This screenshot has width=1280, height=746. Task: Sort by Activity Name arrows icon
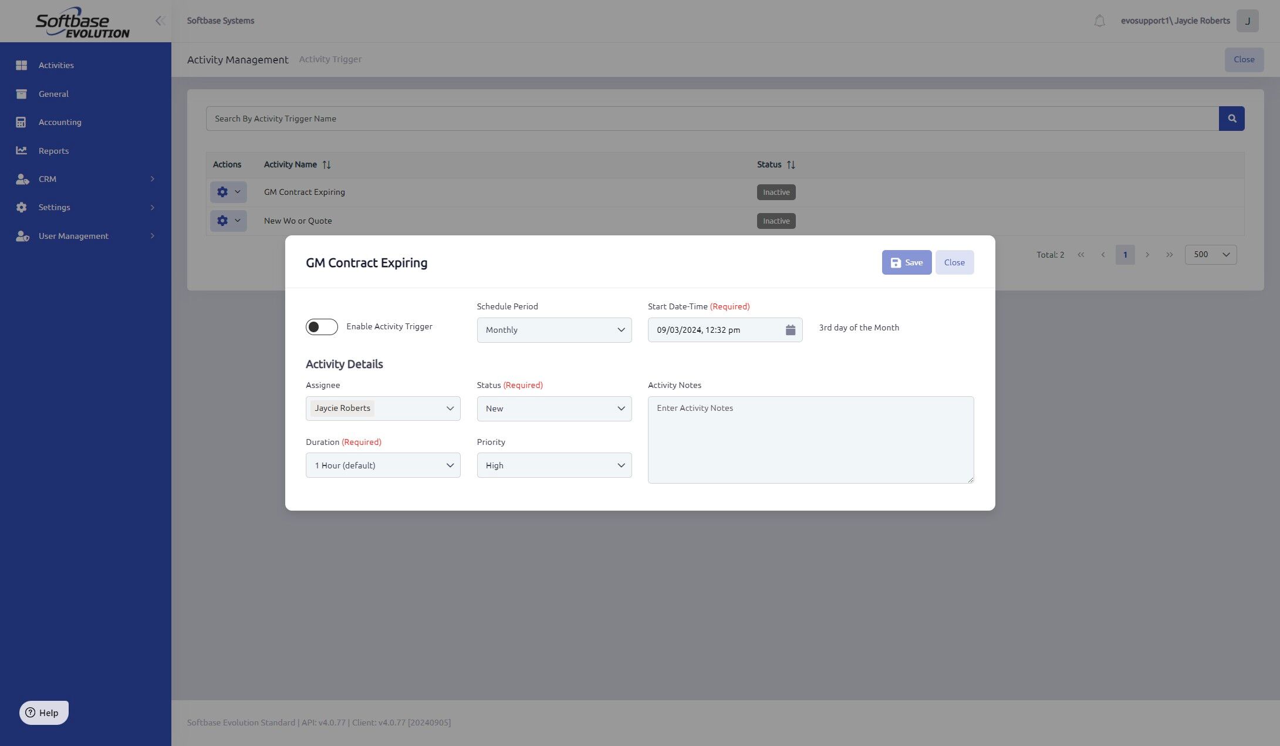[327, 165]
